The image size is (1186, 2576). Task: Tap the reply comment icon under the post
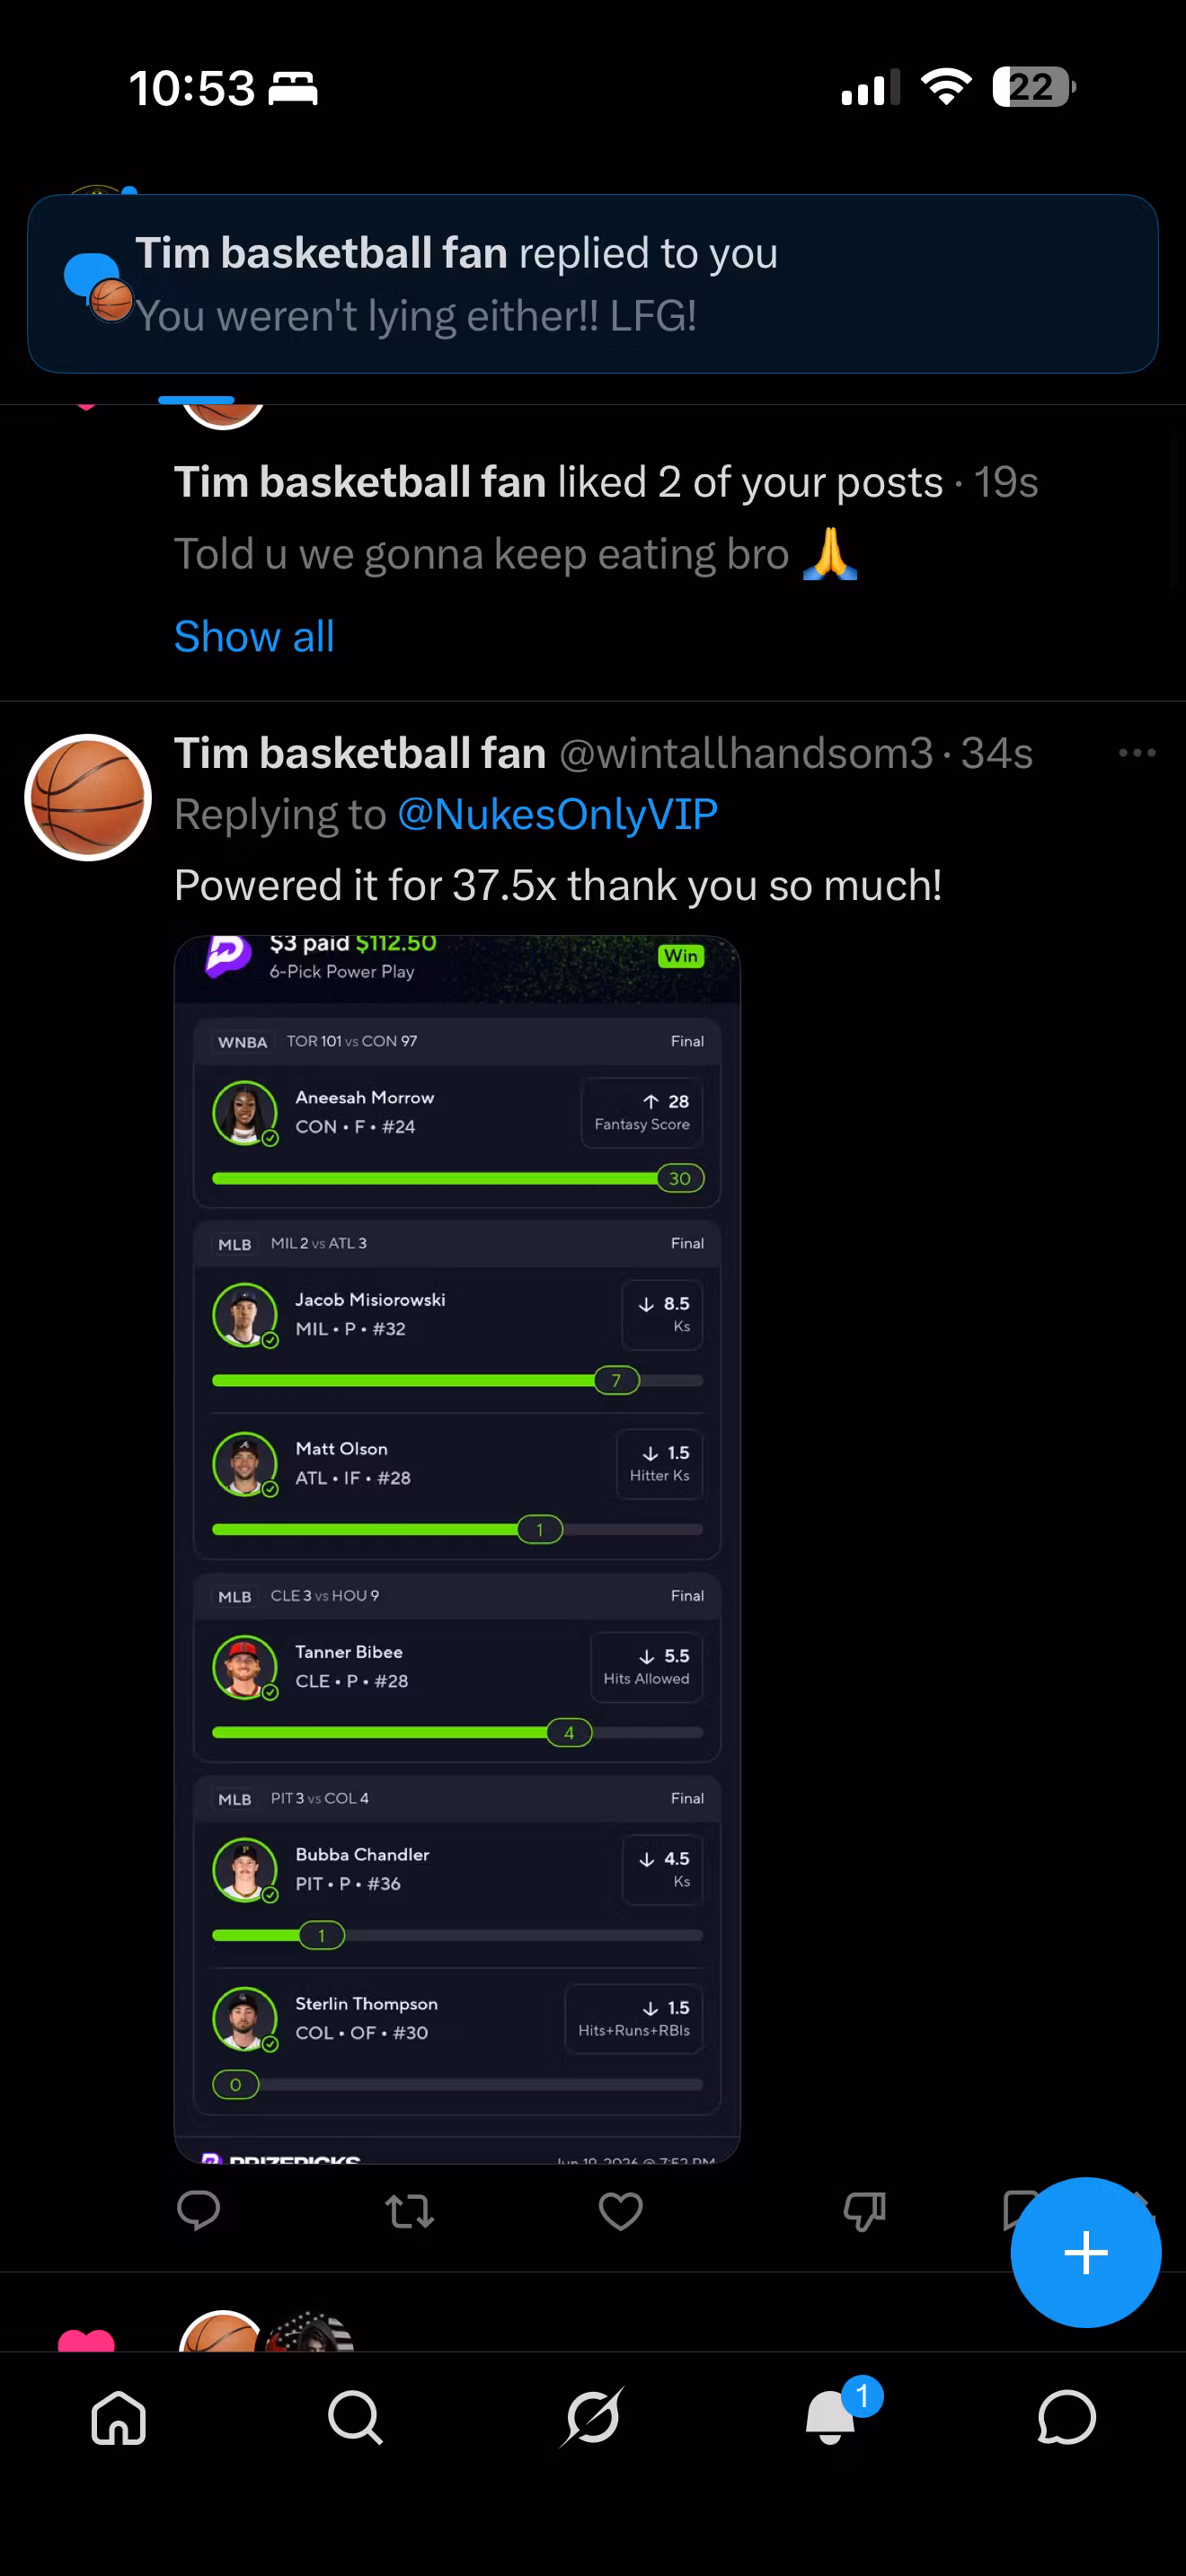click(198, 2210)
